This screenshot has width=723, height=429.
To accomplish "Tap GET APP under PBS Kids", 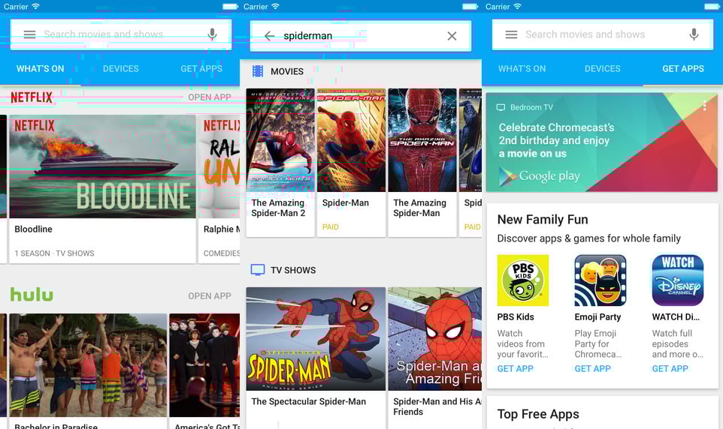I will click(x=515, y=369).
